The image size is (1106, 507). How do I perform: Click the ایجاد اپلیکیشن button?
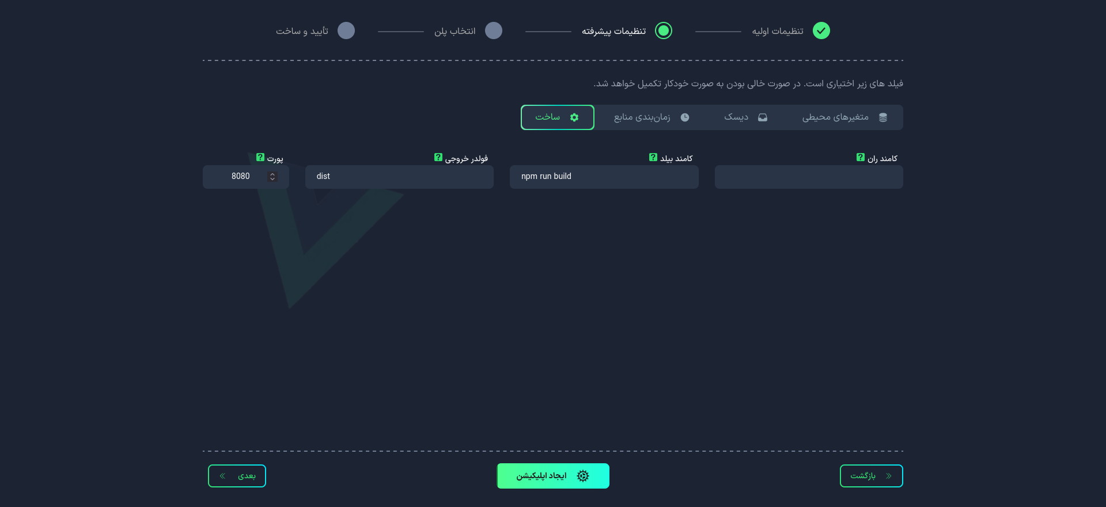[553, 476]
